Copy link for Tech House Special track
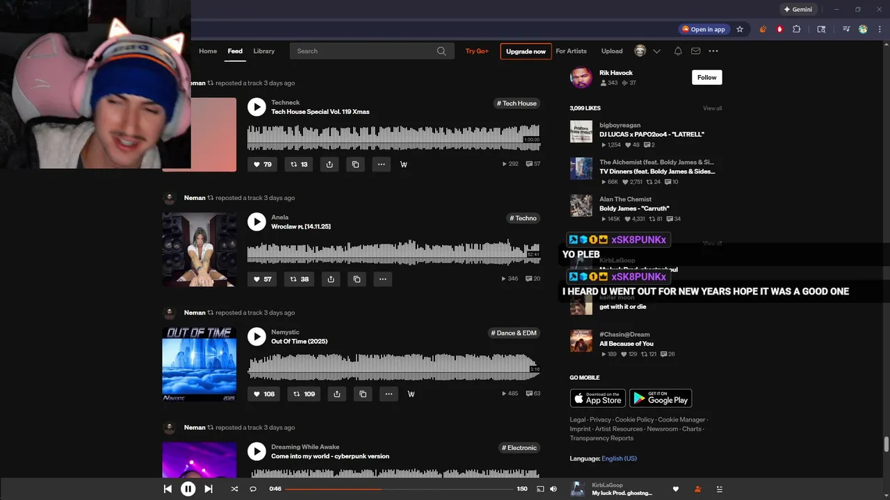Viewport: 890px width, 500px height. point(355,165)
